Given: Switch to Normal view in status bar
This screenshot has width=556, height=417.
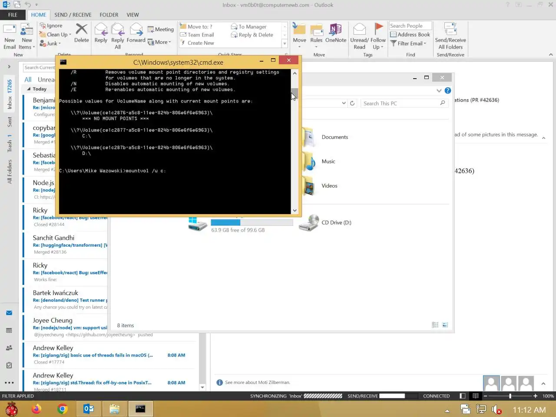Looking at the screenshot, I should 463,396.
